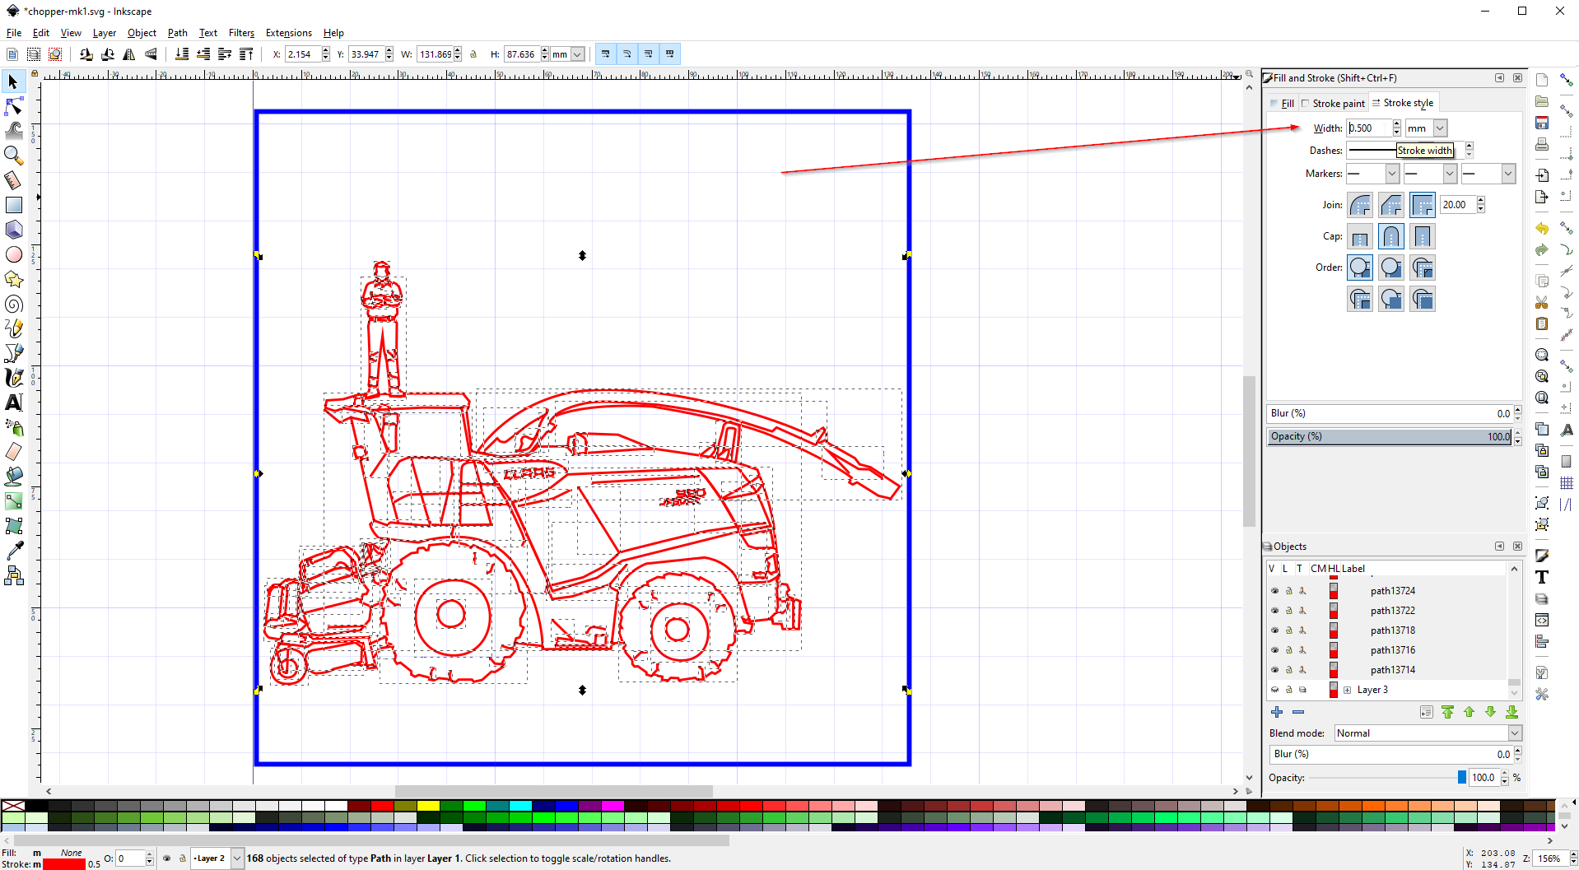Screen dimensions: 1579x870
Task: Click the yellow color swatch in palette
Action: tap(428, 806)
